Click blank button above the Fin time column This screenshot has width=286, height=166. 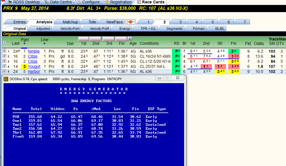pos(121,39)
